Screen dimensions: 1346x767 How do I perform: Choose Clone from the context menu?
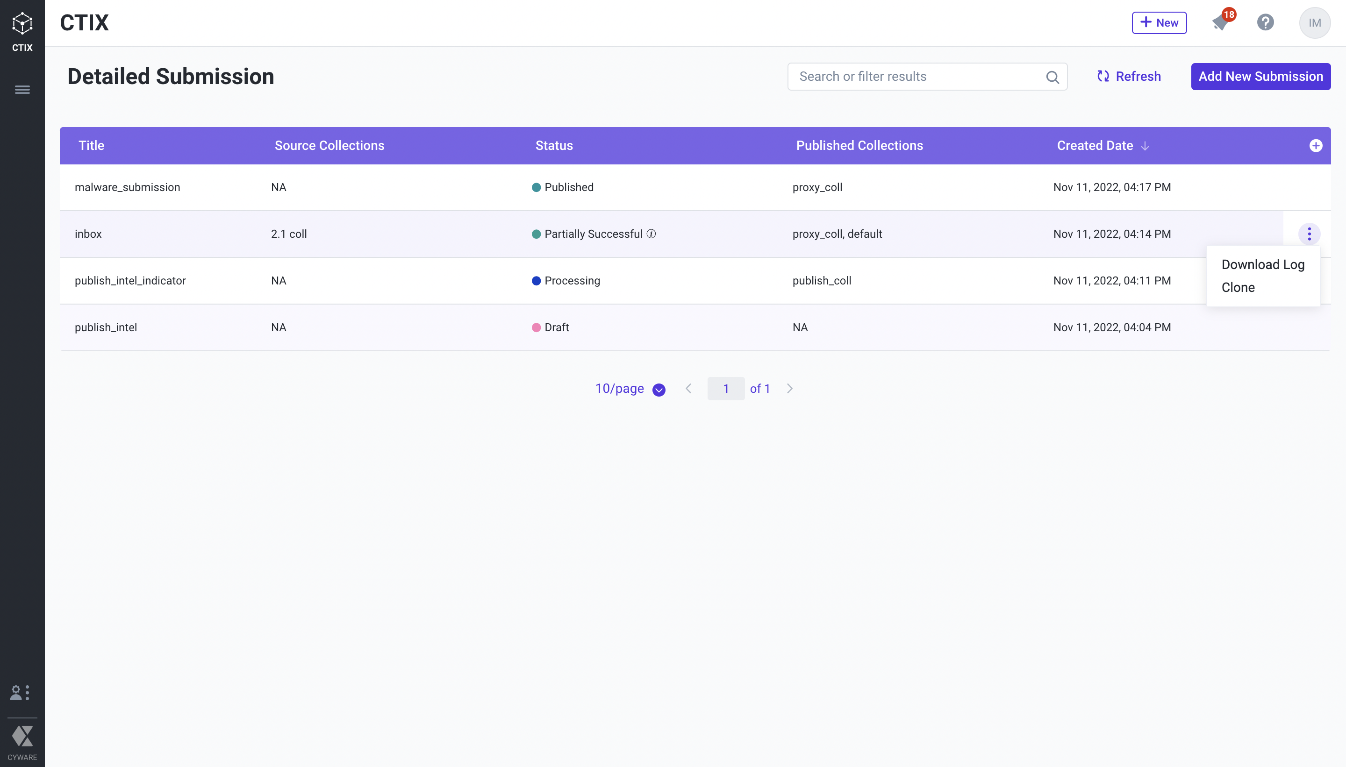pos(1238,288)
